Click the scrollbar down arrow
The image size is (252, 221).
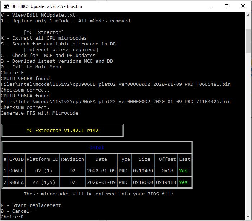248,216
